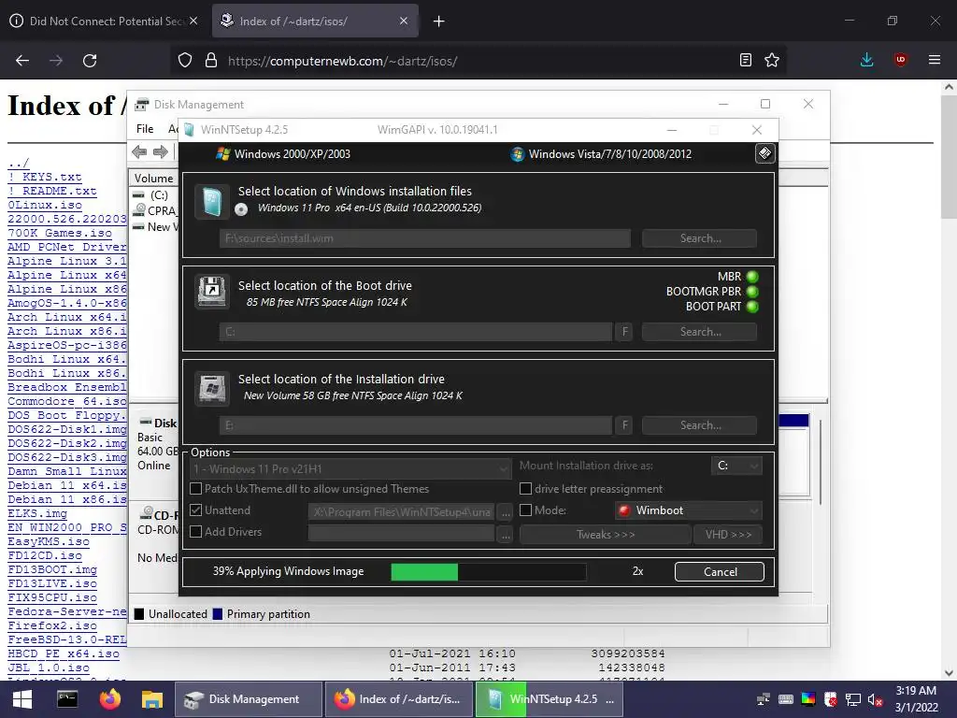Cancel applying the Windows image
This screenshot has height=718, width=957.
point(720,571)
